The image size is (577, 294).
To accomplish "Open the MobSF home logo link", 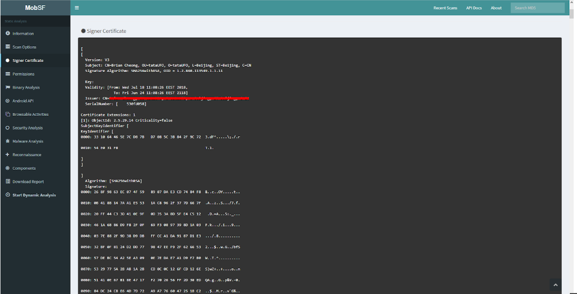I will 36,8.
